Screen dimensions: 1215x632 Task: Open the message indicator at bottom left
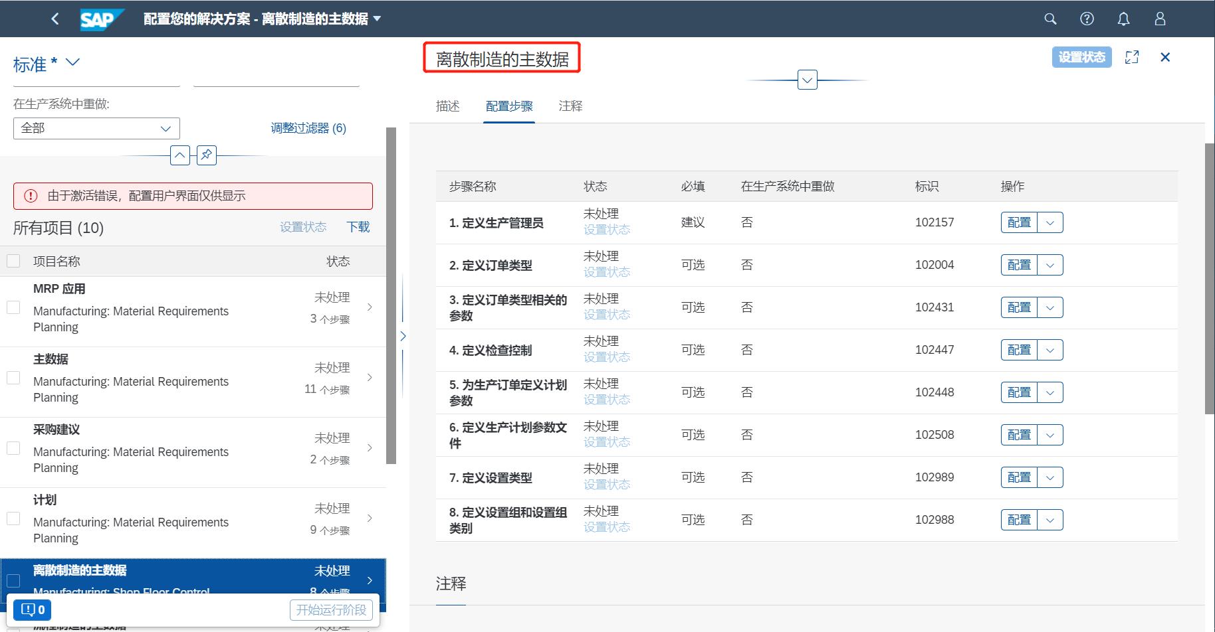tap(31, 609)
